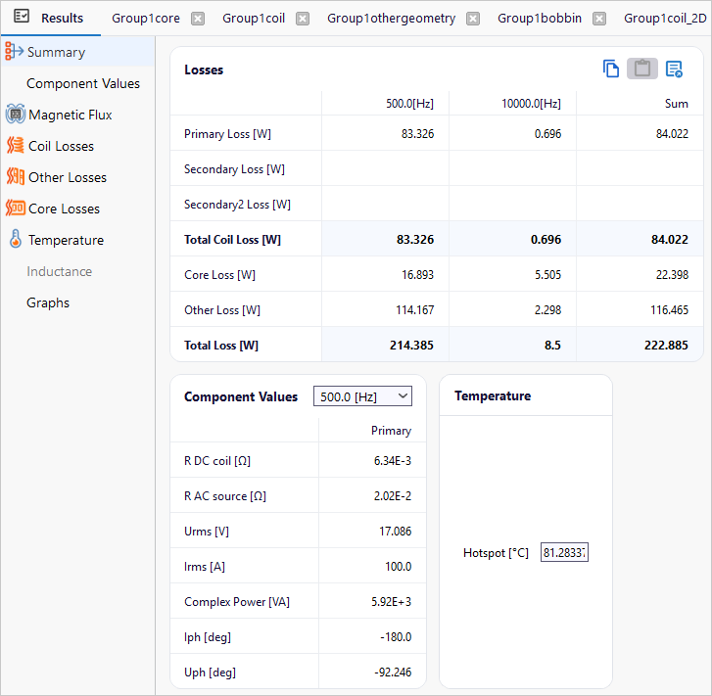The image size is (712, 696).
Task: Click the Secondary2 Loss [W] row label
Action: [237, 205]
